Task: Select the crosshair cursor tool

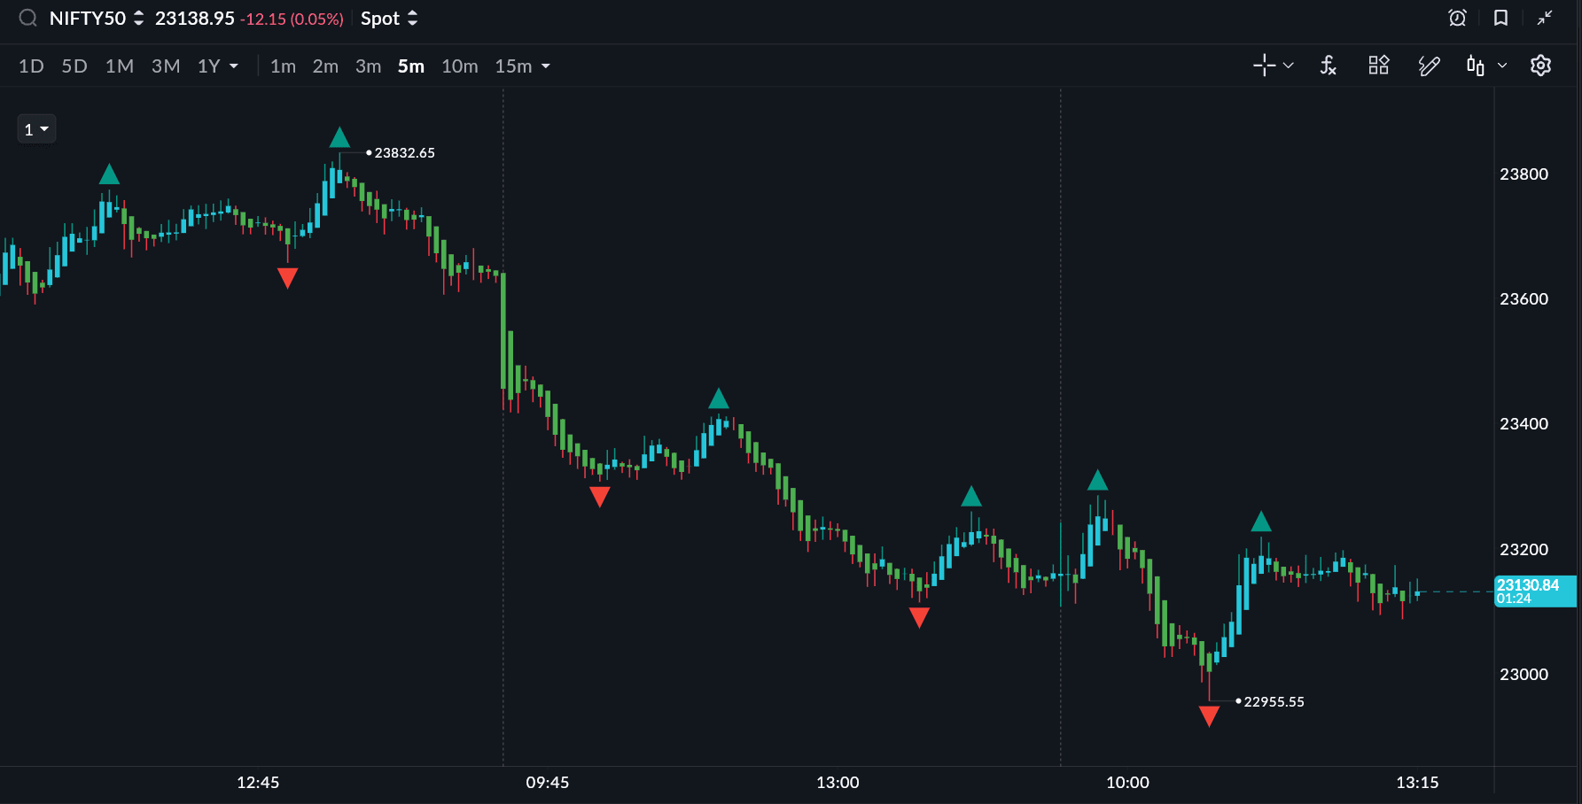Action: [1264, 66]
